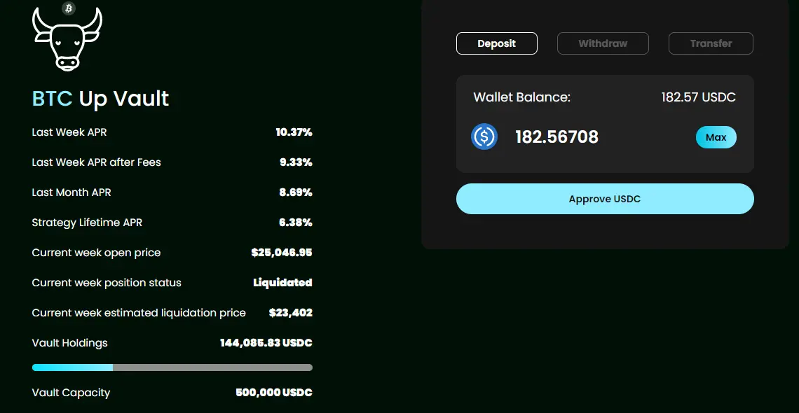
Task: Click the Liquidated position status text
Action: point(283,283)
